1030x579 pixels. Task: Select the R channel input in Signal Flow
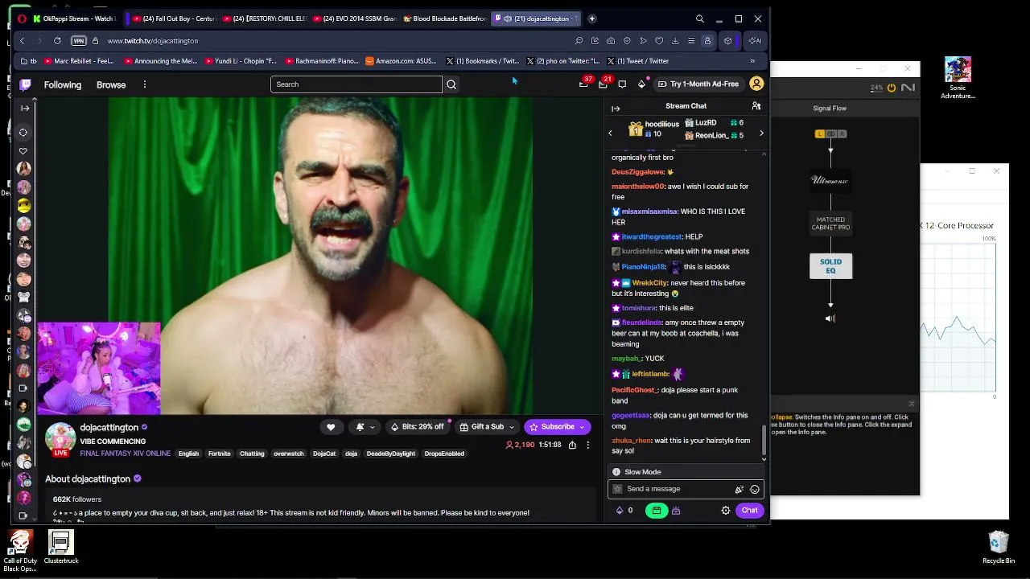tap(842, 134)
